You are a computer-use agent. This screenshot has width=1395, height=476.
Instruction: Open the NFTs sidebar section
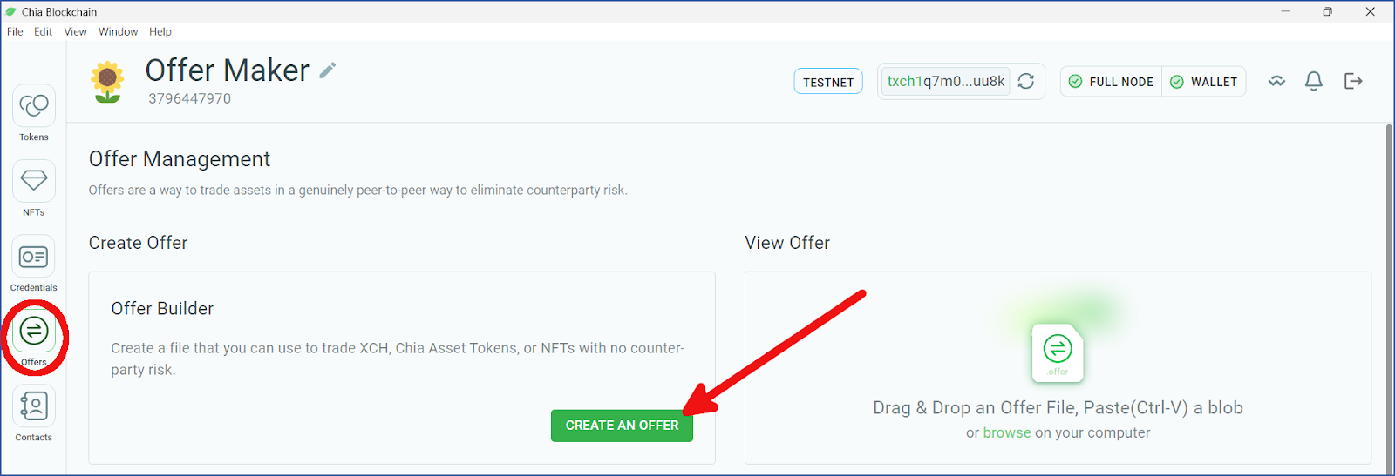34,188
